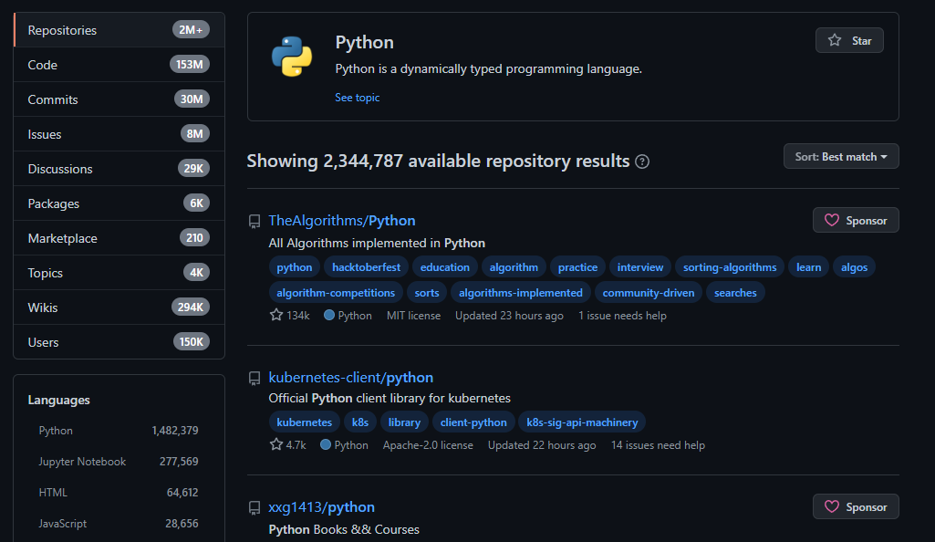This screenshot has width=935, height=542.
Task: Click the algorithm topic tag
Action: point(514,267)
